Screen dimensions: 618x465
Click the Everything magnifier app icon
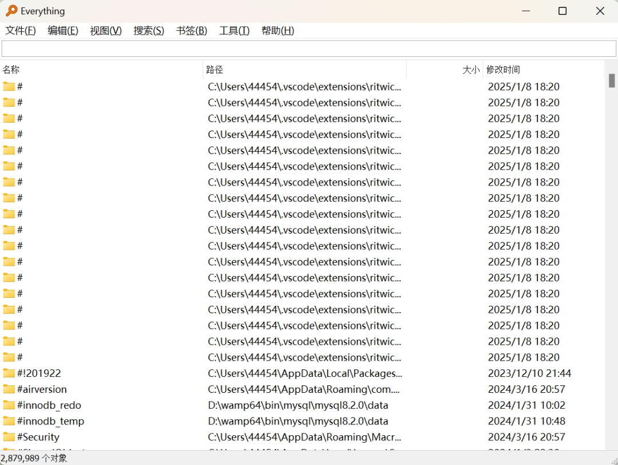12,11
